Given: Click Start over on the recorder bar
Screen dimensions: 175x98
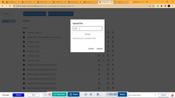Looking at the screenshot, I should [x=59, y=94].
